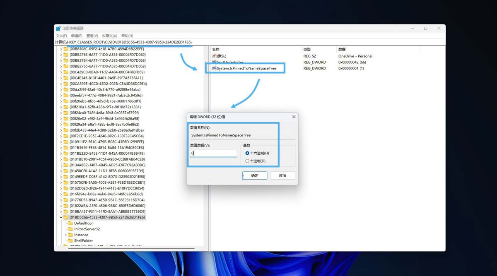Click the Registry Editor icon in title bar
The height and width of the screenshot is (276, 497).
[x=58, y=28]
